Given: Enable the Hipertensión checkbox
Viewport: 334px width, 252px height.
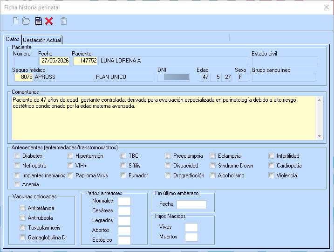Looking at the screenshot, I should (x=70, y=156).
